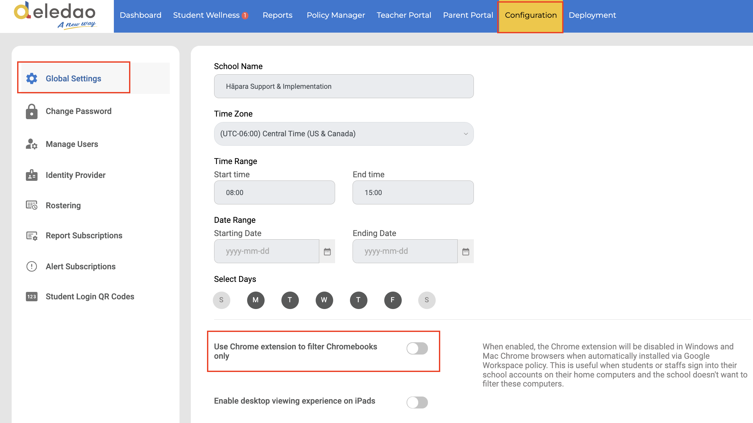Toggle Monday in Select Days
Image resolution: width=753 pixels, height=423 pixels.
pyautogui.click(x=256, y=300)
